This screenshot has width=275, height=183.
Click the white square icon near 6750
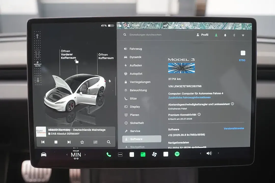point(243,53)
